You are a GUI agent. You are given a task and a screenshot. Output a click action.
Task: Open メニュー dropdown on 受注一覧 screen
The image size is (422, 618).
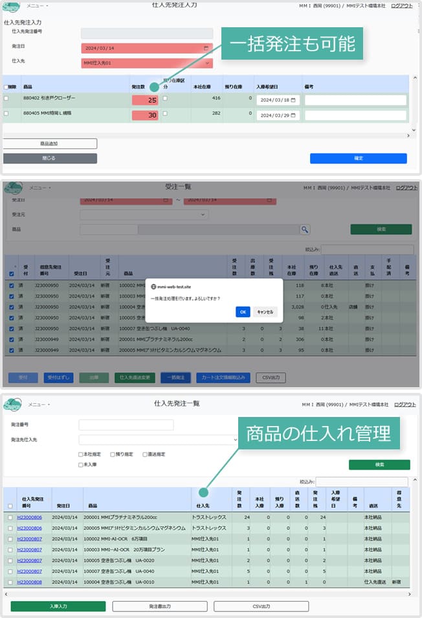click(39, 187)
